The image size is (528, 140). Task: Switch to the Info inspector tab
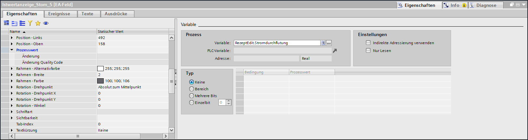[x=455, y=5]
